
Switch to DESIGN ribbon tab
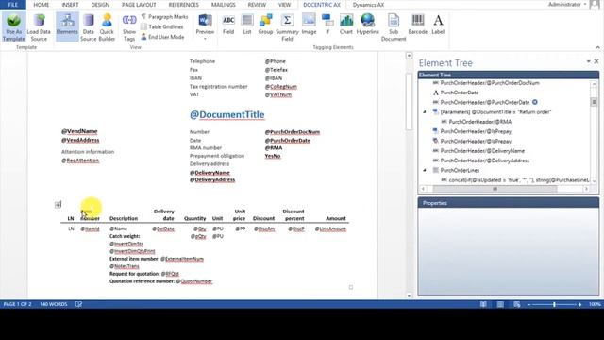click(100, 5)
